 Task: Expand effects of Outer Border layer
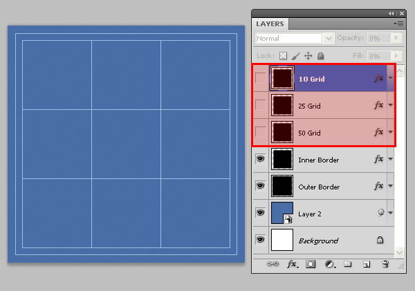[x=390, y=186]
